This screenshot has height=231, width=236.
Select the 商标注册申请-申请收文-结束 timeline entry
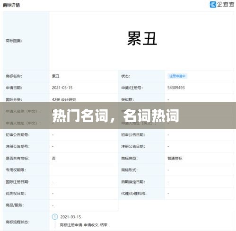(x=84, y=225)
